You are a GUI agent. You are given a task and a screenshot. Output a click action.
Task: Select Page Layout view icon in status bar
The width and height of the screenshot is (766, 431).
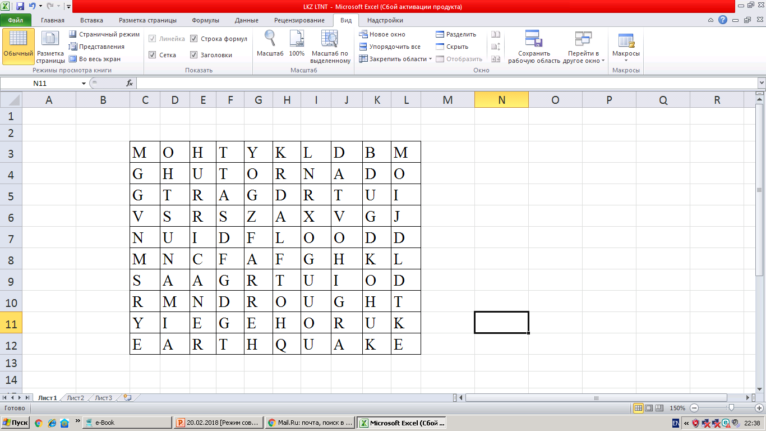pos(649,408)
